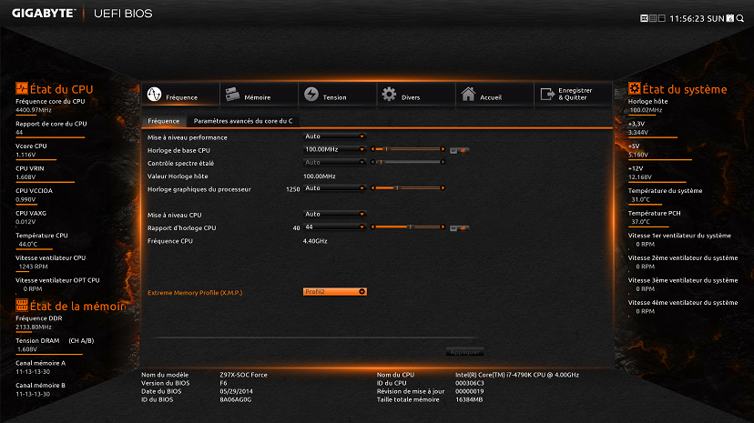The height and width of the screenshot is (423, 754).
Task: Click the Vitesse ventilateur CPU 1243 RPM reading
Action: pyautogui.click(x=33, y=267)
